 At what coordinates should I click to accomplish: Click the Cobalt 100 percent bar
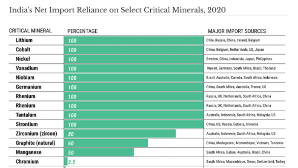point(134,49)
